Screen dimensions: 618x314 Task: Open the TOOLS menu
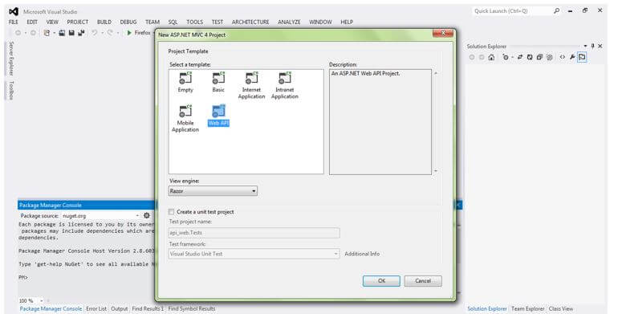pos(195,22)
